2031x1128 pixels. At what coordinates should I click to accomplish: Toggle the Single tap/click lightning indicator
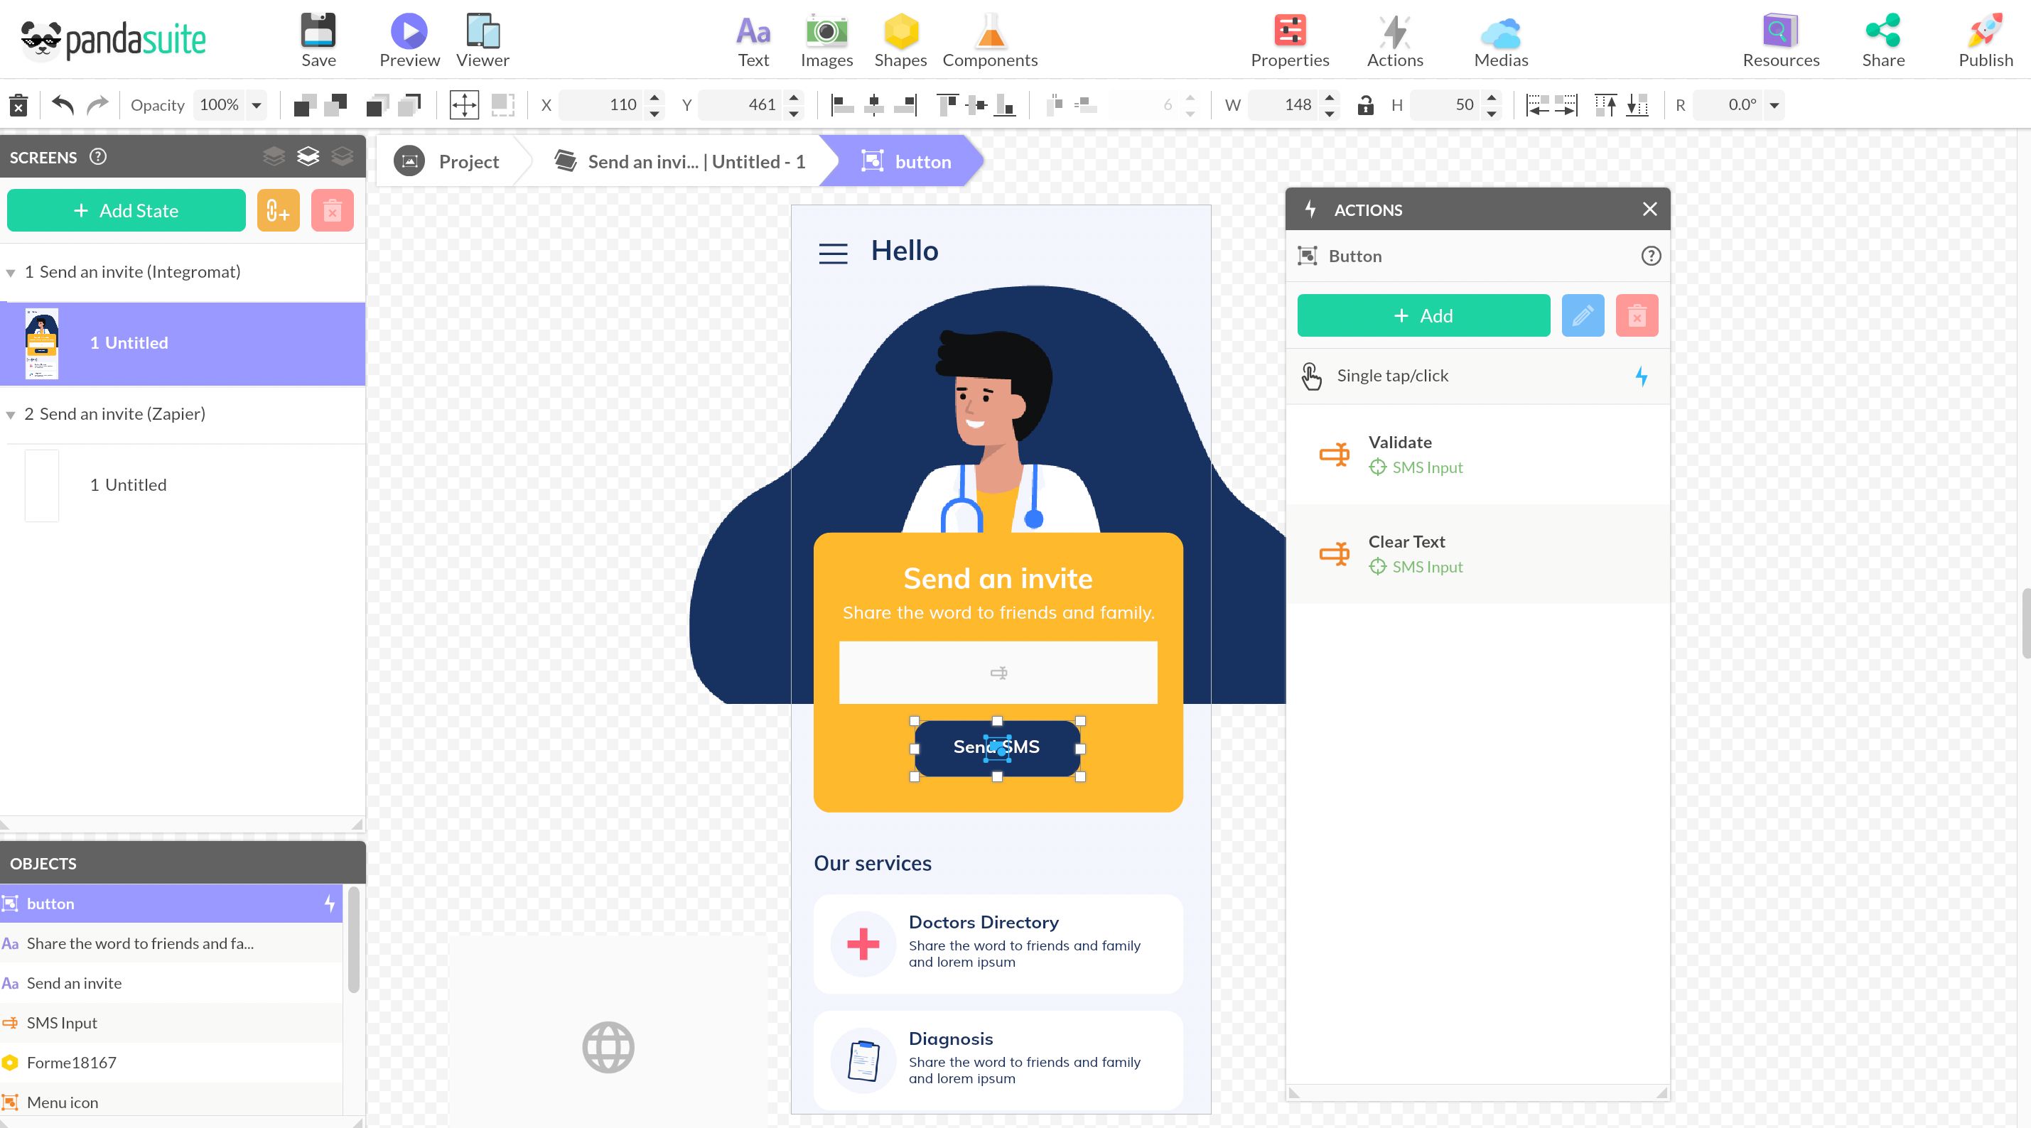pyautogui.click(x=1642, y=376)
